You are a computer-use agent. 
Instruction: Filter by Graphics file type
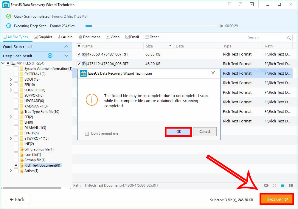coord(43,37)
